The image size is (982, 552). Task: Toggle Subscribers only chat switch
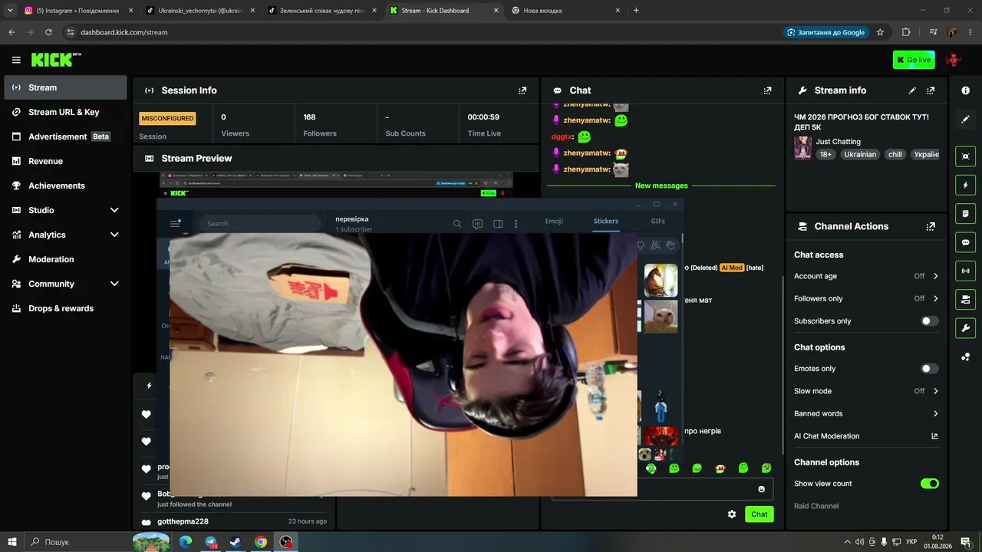929,321
